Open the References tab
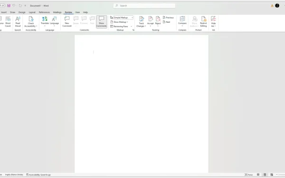Screen dimensions: 285x178 click(x=44, y=12)
